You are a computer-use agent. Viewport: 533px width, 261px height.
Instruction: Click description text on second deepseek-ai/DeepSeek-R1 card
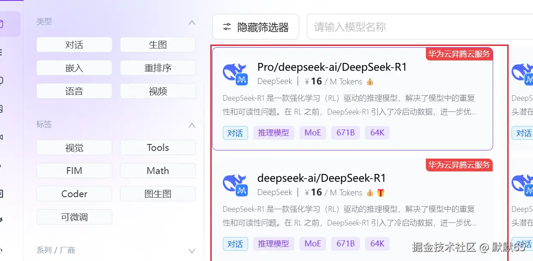tap(349, 216)
